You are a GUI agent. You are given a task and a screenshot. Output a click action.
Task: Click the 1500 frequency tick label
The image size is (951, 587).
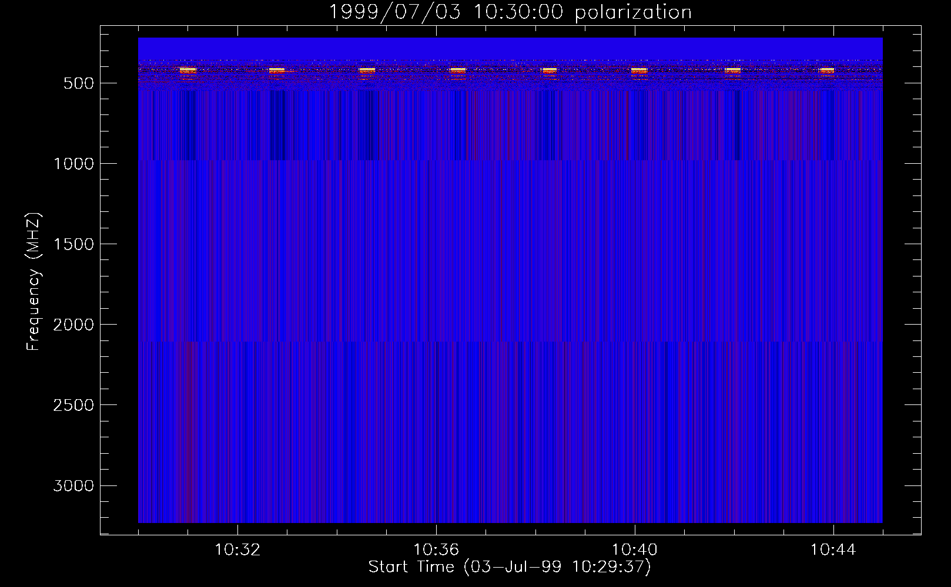[x=73, y=244]
